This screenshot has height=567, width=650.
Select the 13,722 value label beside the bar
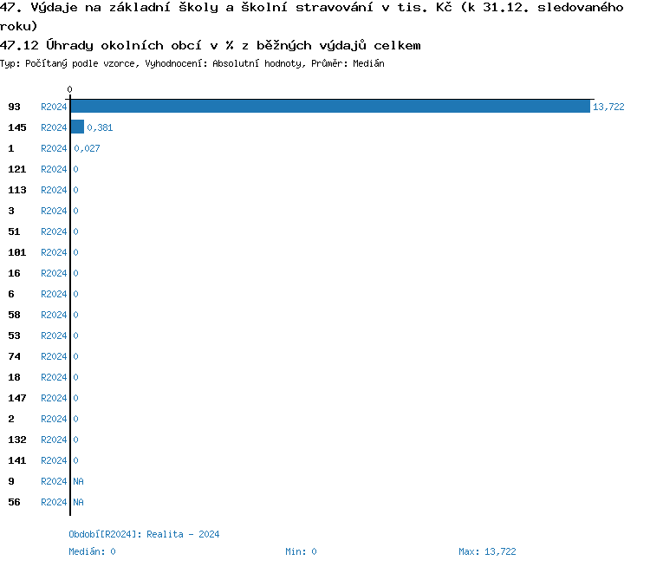pyautogui.click(x=608, y=107)
